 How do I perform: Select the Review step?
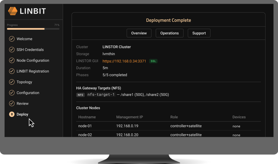(23, 103)
